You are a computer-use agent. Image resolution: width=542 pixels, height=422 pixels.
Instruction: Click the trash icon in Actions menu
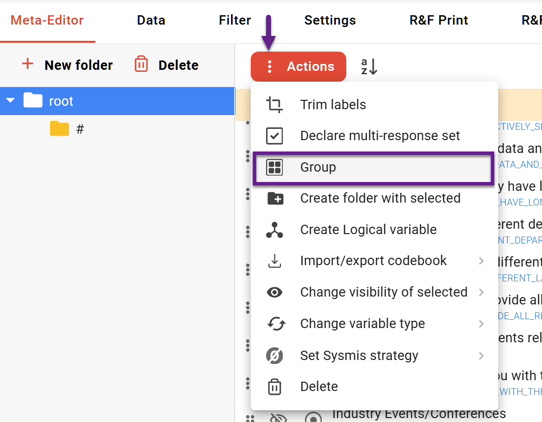pos(274,387)
